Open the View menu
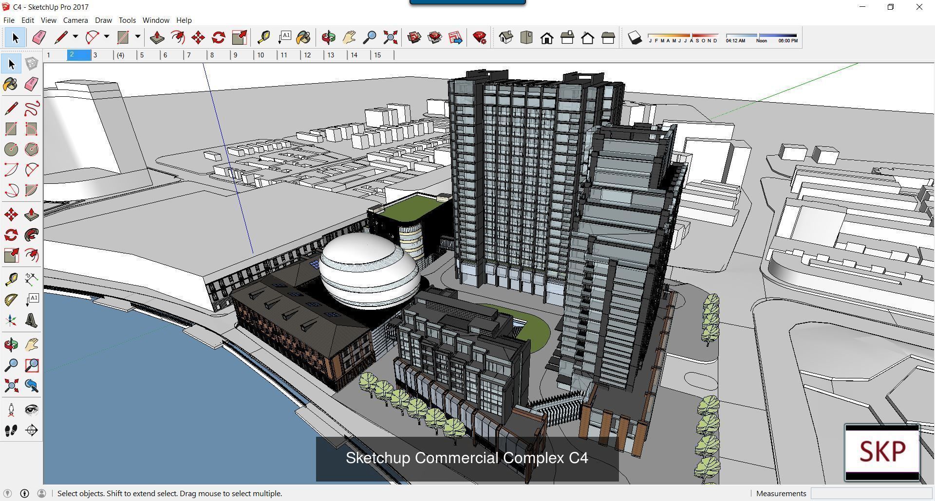 (48, 20)
